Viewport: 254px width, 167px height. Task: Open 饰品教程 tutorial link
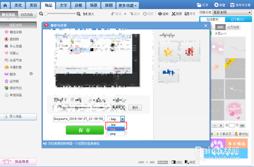coord(18,161)
